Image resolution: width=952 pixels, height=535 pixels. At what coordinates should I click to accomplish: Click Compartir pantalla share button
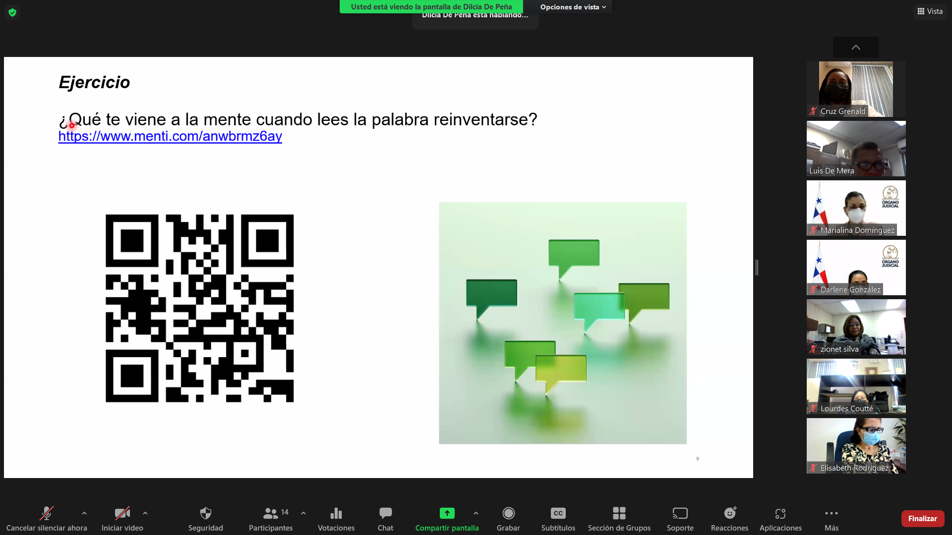[447, 519]
